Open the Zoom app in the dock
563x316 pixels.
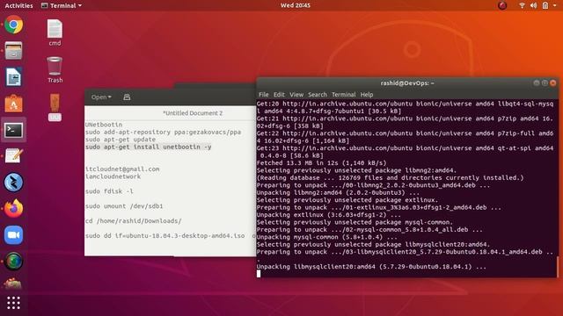click(14, 235)
